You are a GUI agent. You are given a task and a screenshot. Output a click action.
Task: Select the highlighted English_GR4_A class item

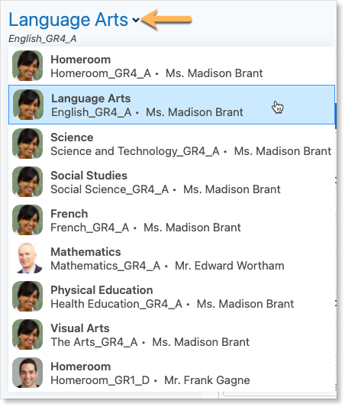click(x=172, y=105)
